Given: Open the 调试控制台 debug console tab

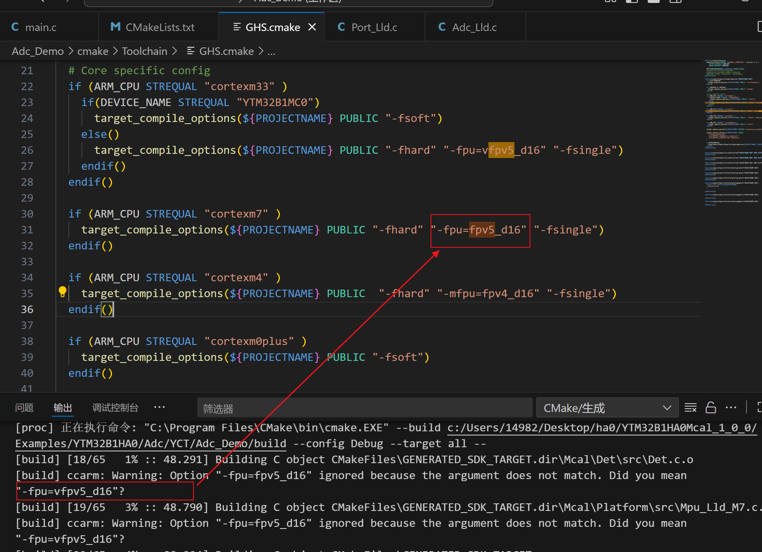Looking at the screenshot, I should click(x=115, y=407).
